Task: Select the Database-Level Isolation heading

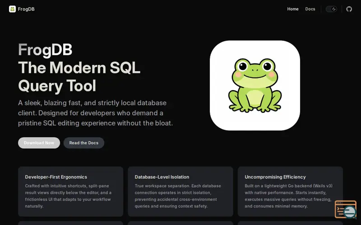Action: [x=162, y=177]
